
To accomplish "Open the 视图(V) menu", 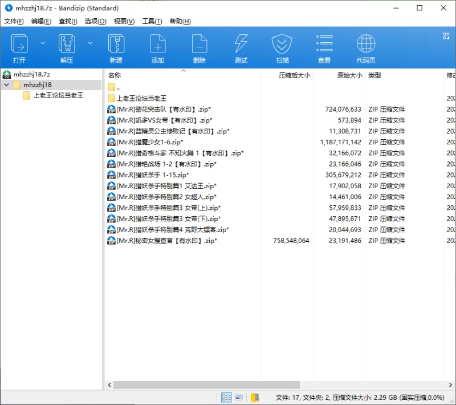I will click(x=124, y=21).
